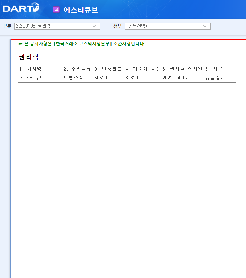The width and height of the screenshot is (246, 278).
Task: Click the 유상증자 reason cell
Action: (x=220, y=78)
